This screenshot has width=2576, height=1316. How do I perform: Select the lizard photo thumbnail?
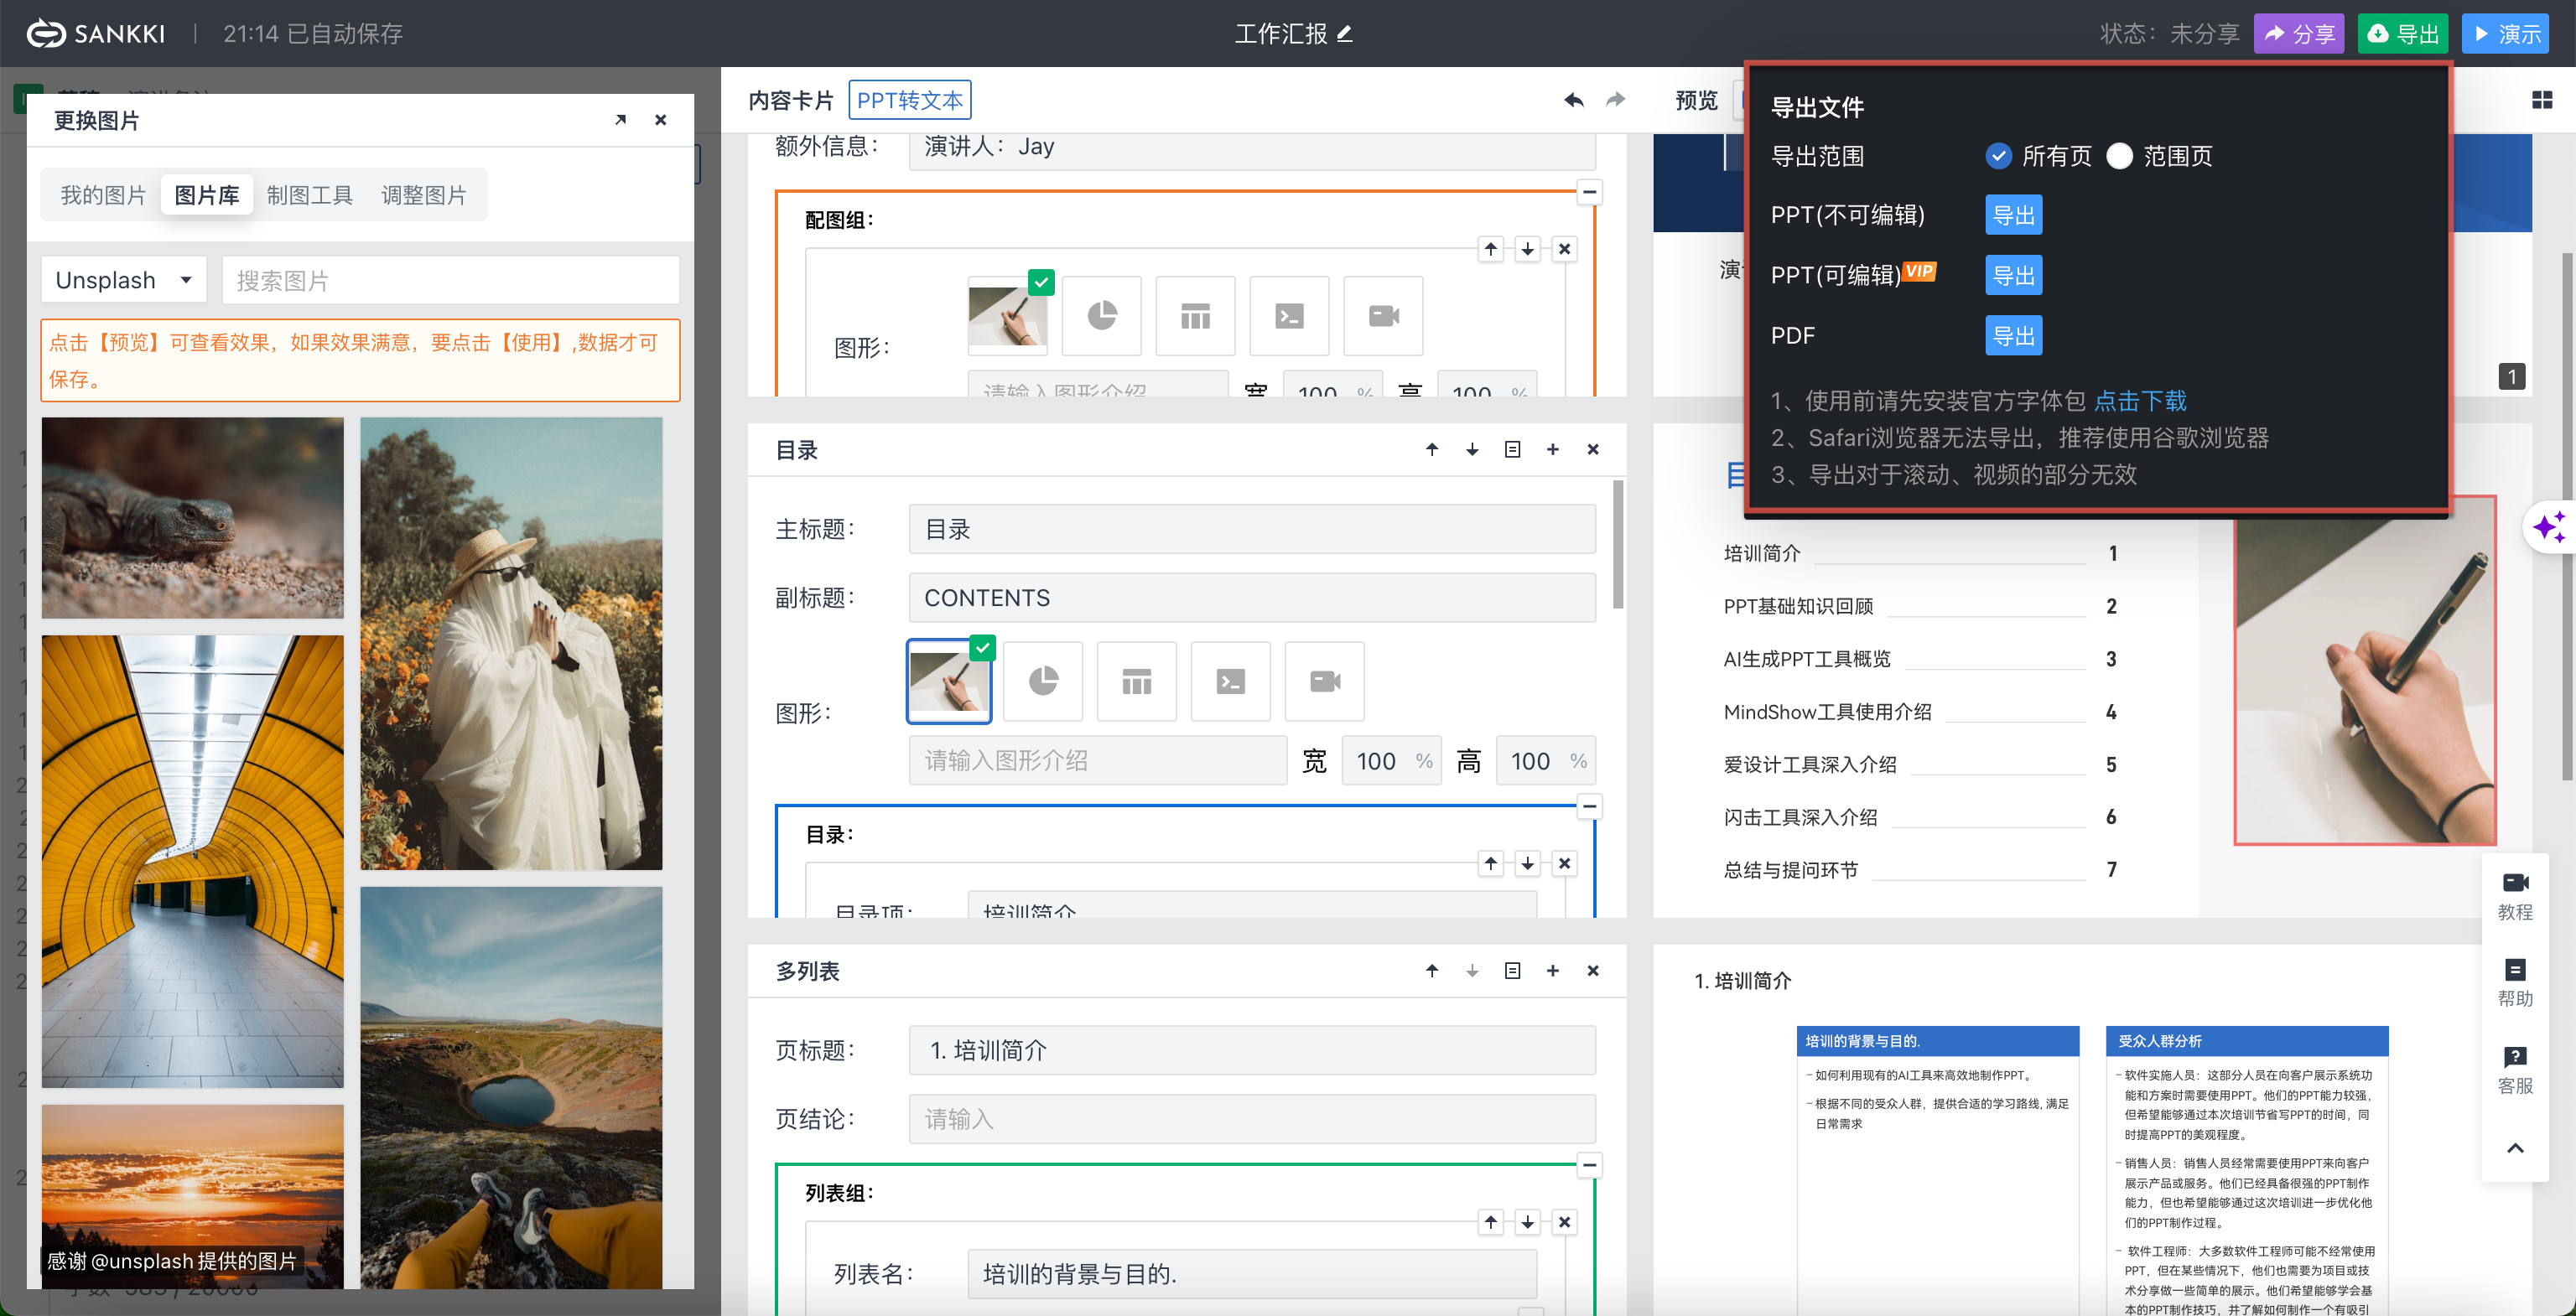pyautogui.click(x=192, y=518)
